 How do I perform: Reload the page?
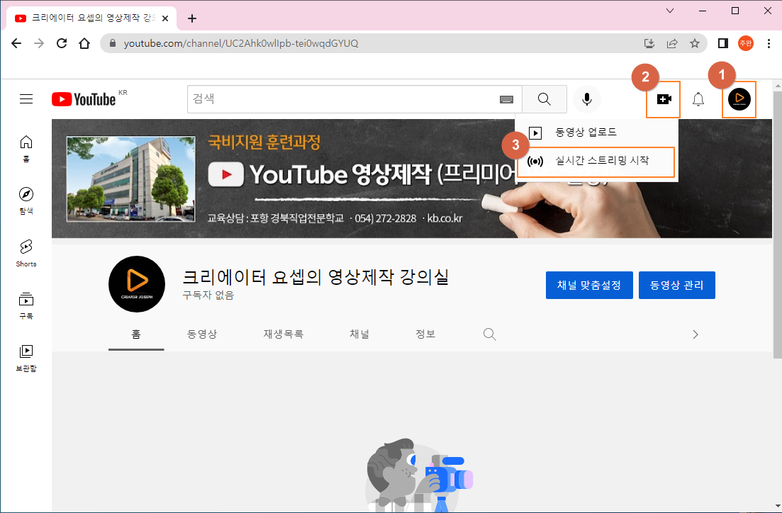62,43
